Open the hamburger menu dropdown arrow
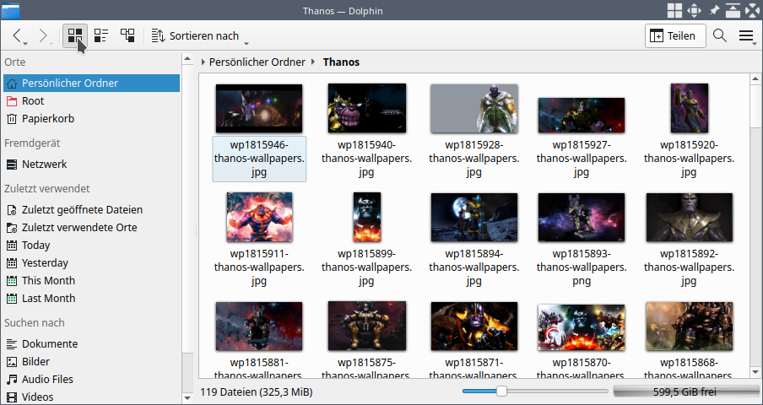 point(755,44)
